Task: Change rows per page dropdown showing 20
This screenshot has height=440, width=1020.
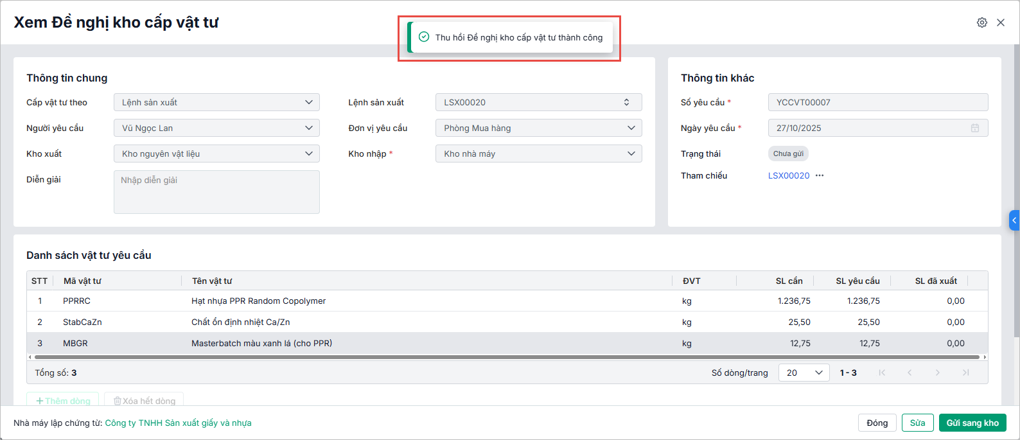Action: coord(804,373)
